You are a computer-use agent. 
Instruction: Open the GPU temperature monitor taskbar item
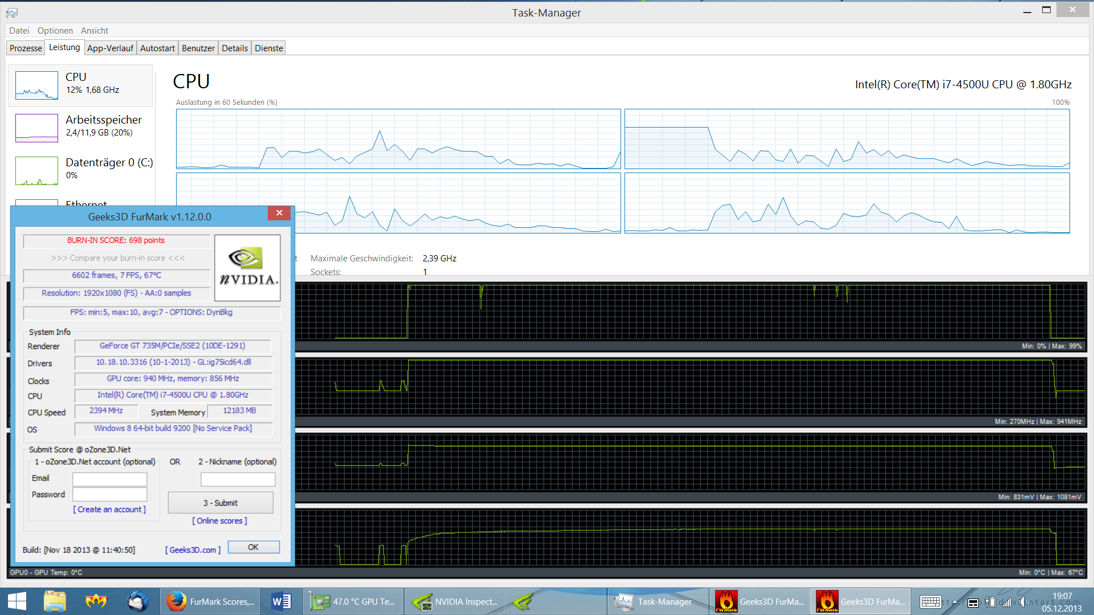click(x=353, y=601)
